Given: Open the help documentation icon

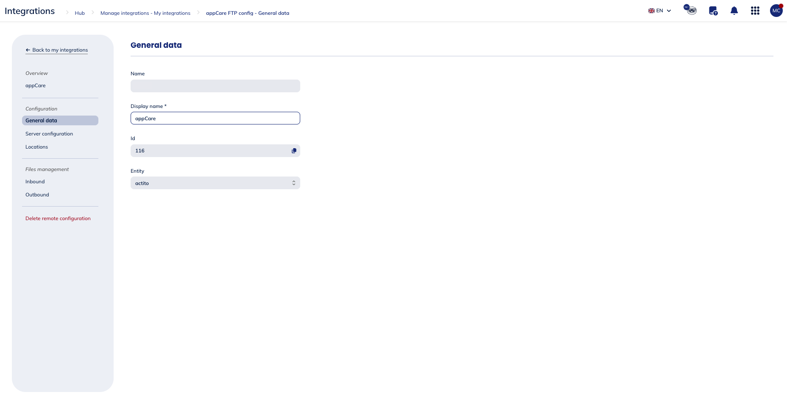Looking at the screenshot, I should pos(713,11).
